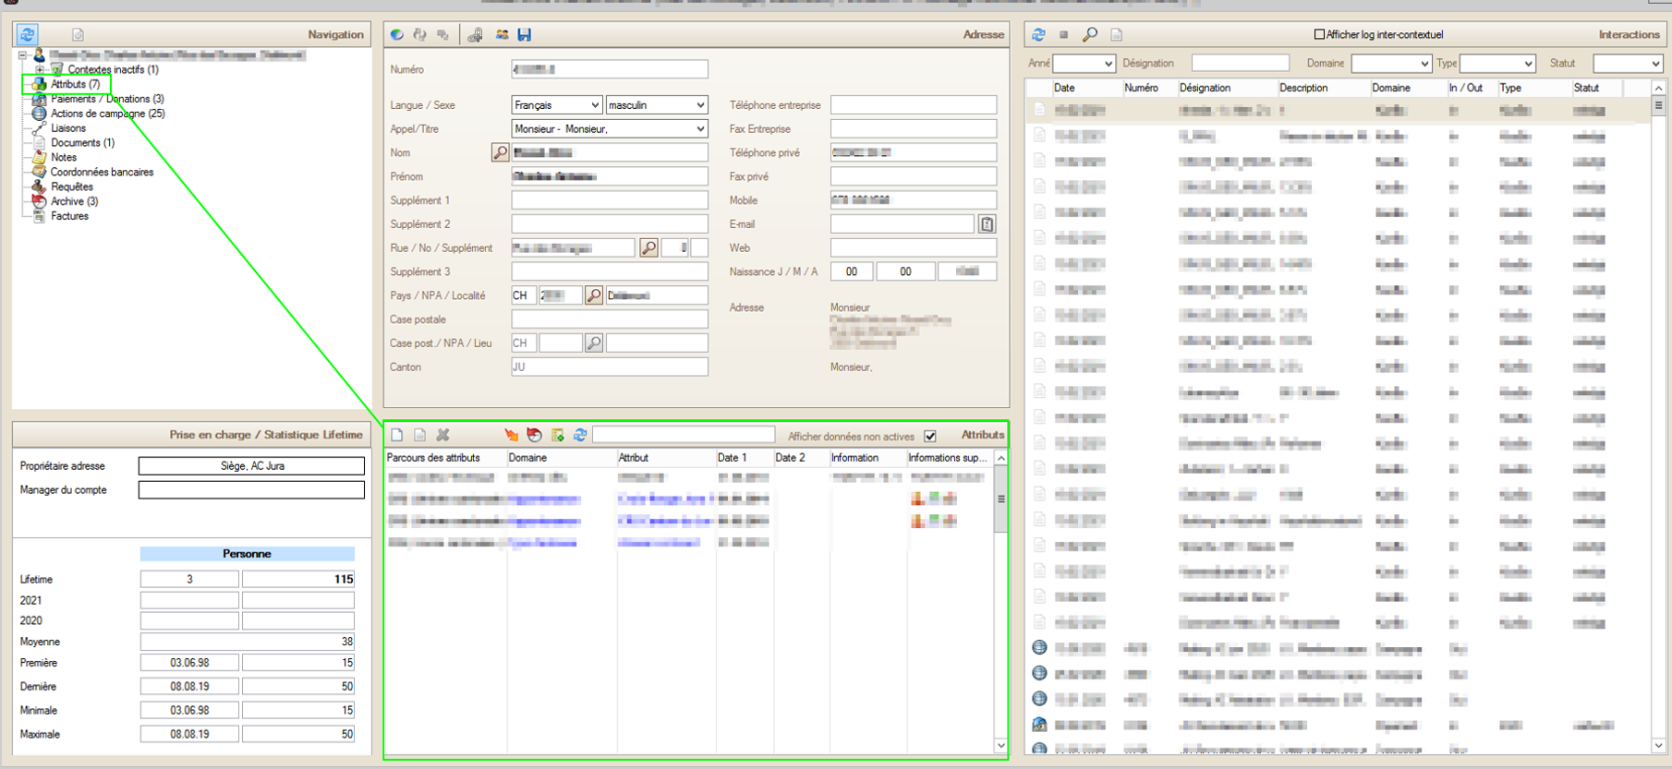Open the Année filter dropdown

pos(1084,63)
